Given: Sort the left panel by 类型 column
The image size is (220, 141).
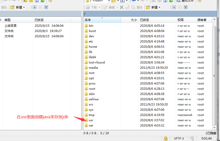Looking at the screenshot, I should coord(18,20).
